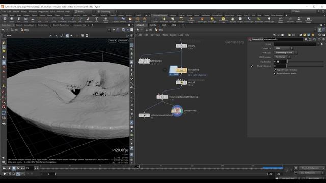Open the File menu
Viewport: 326px width, 183px height.
point(4,11)
